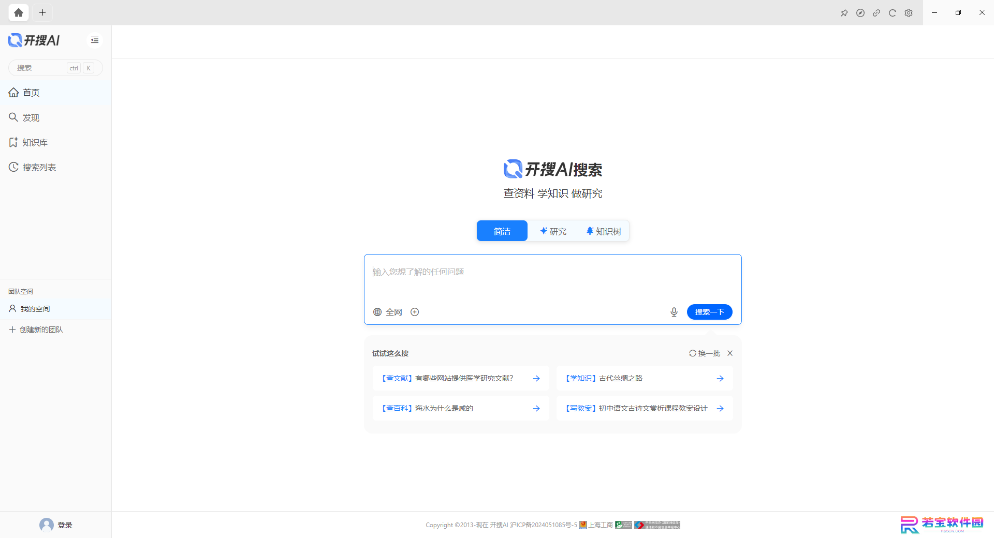Click 登录 at the sidebar bottom
The width and height of the screenshot is (994, 538).
point(65,525)
